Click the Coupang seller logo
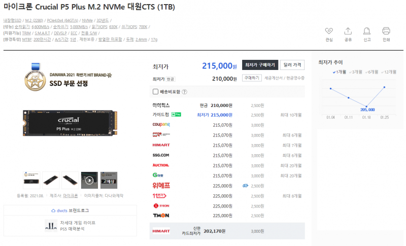Image resolution: width=406 pixels, height=246 pixels. [161, 125]
